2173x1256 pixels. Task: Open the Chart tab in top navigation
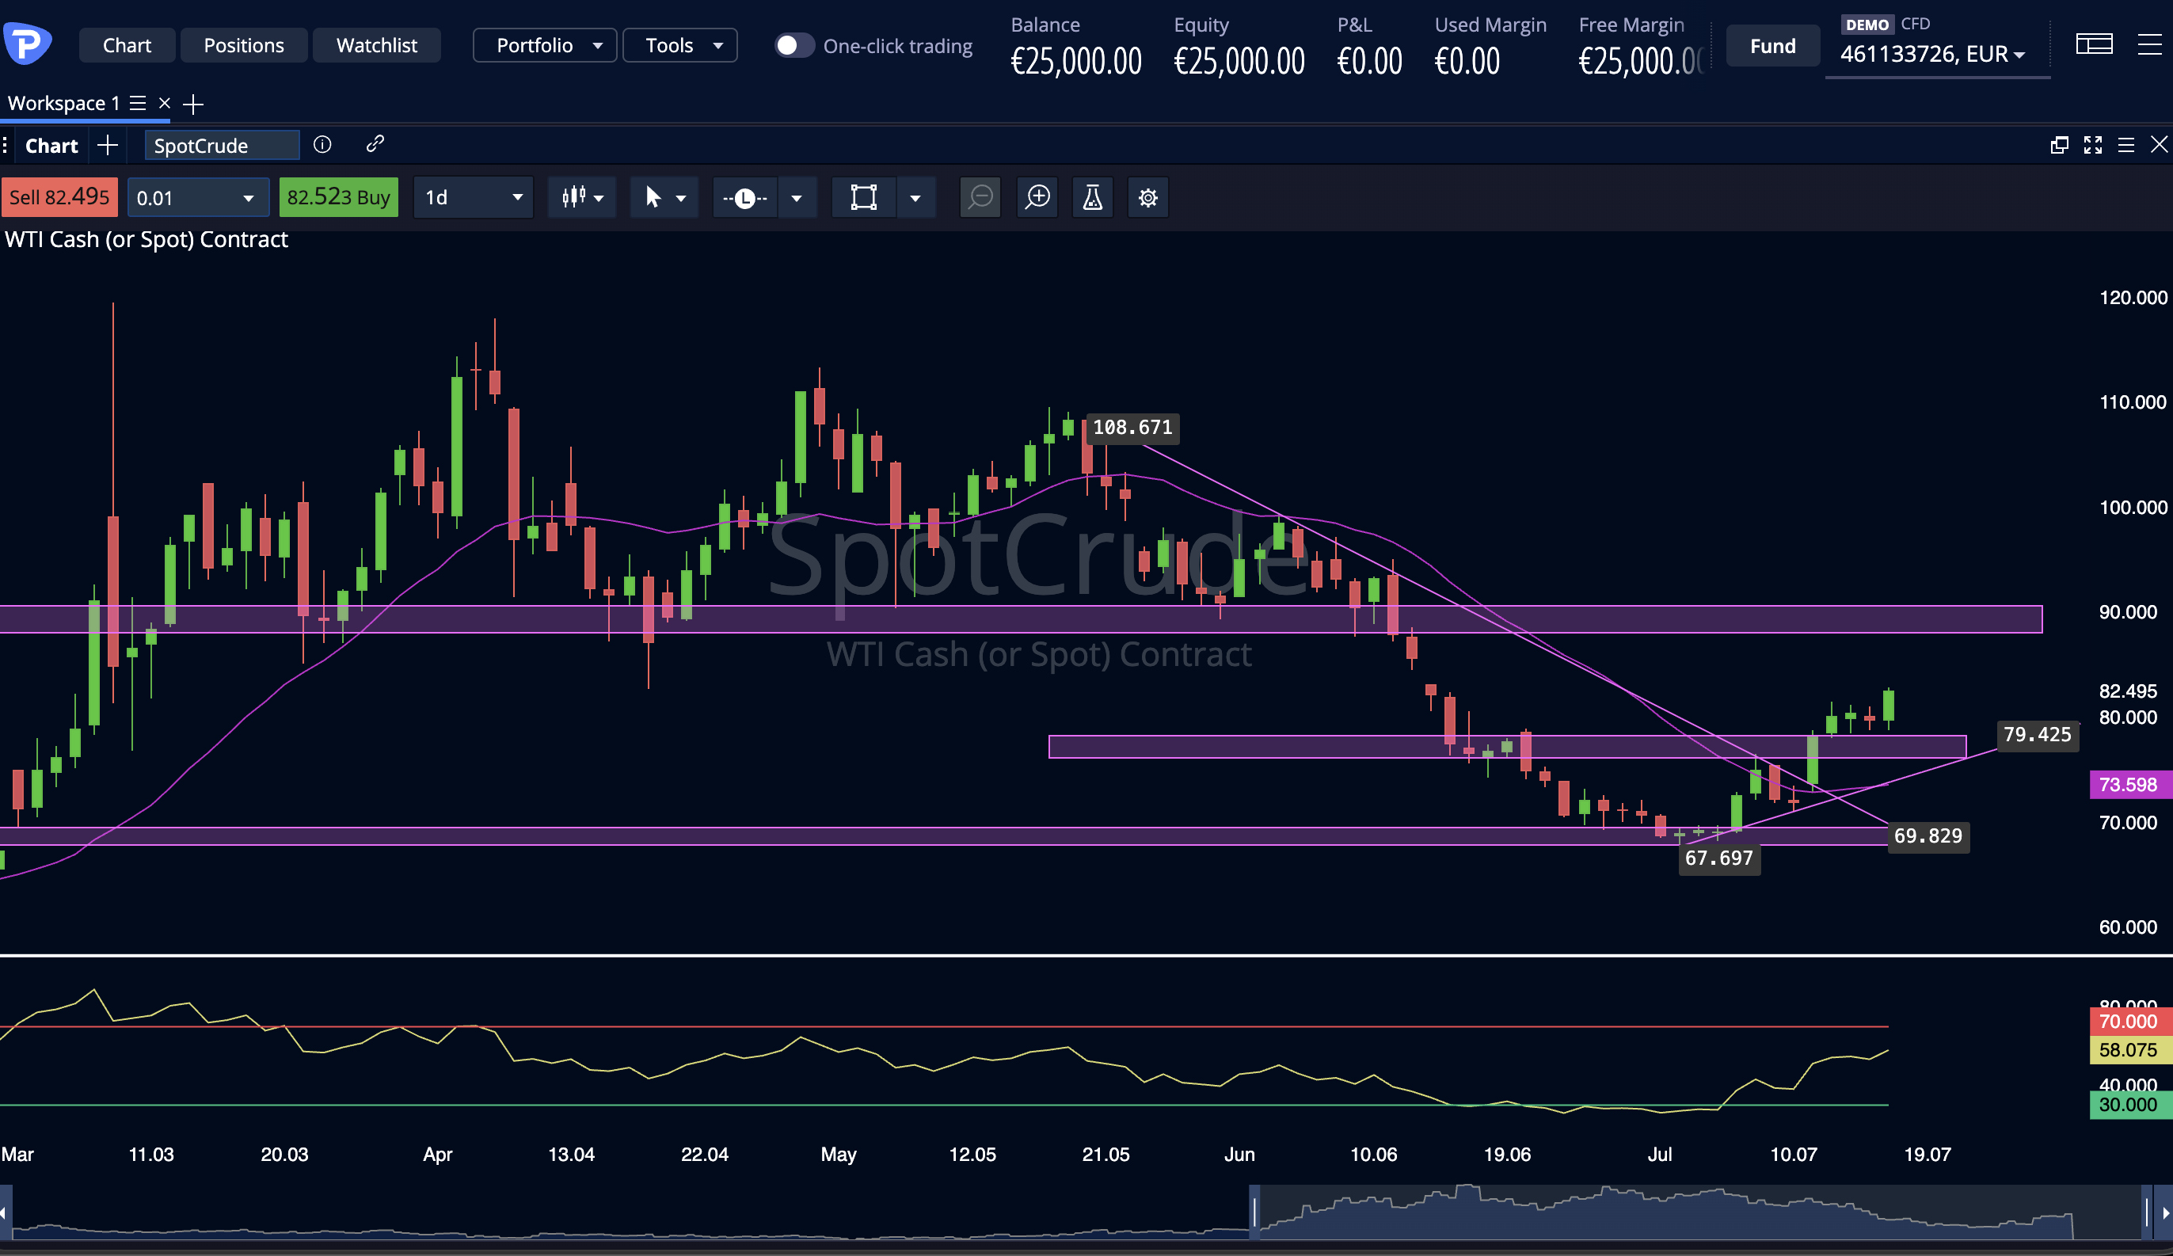coord(127,46)
